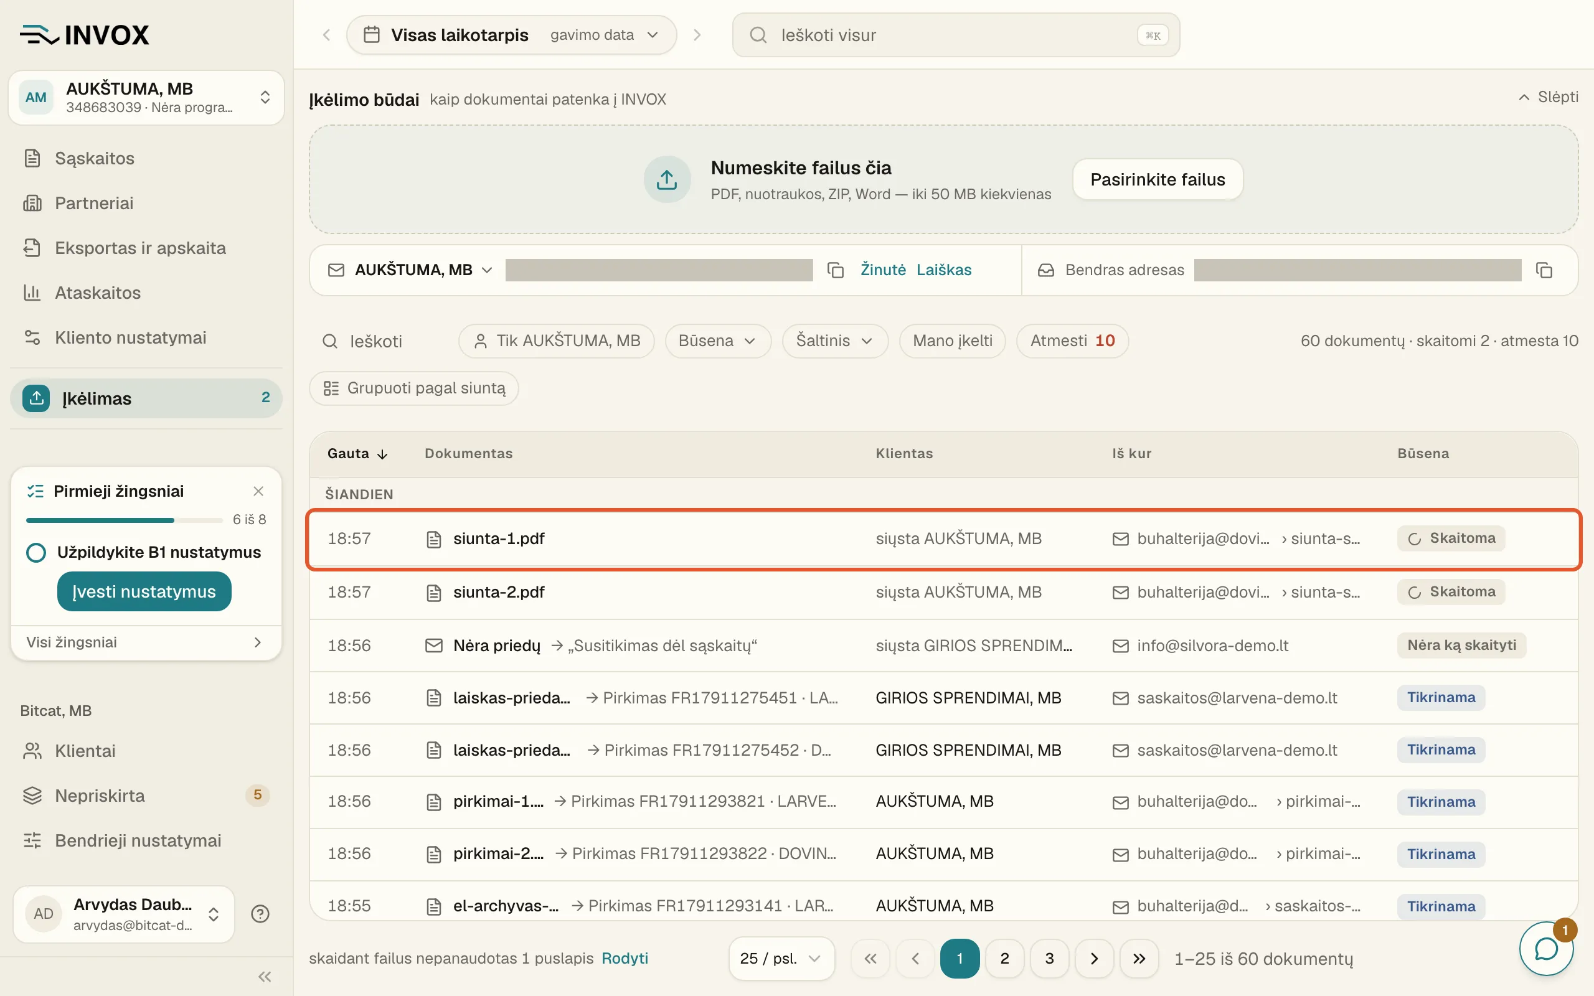Screen dimensions: 1594x996
Task: Expand Visi žingsniai list
Action: point(146,642)
